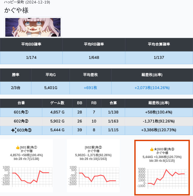
Task: Click the +691枚 average difference value
Action: (x=90, y=88)
